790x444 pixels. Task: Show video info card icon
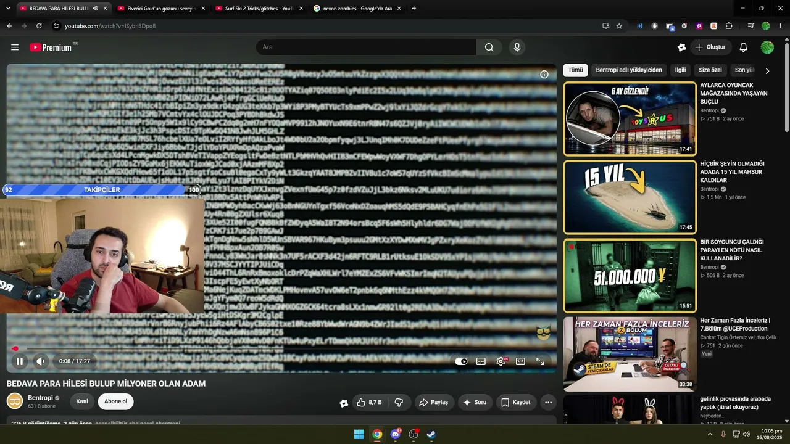(x=544, y=75)
